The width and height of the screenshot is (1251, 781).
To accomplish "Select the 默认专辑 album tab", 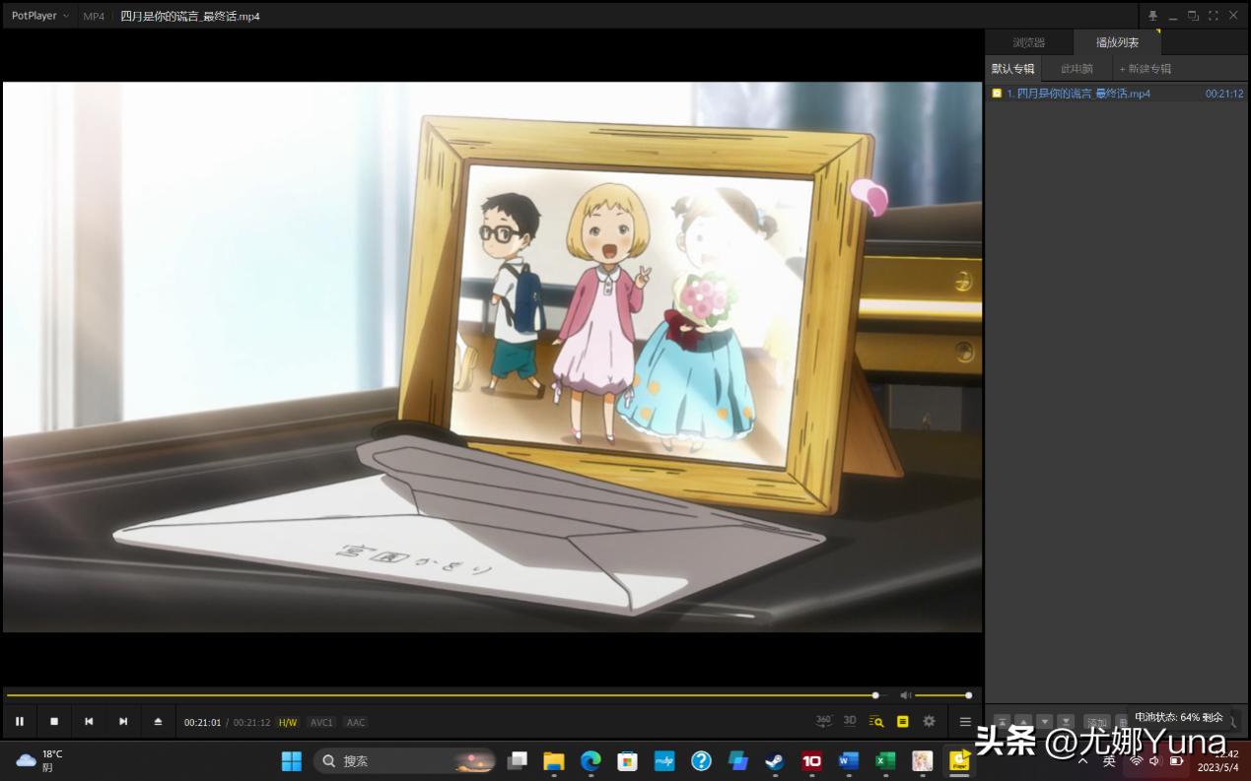I will (1013, 69).
